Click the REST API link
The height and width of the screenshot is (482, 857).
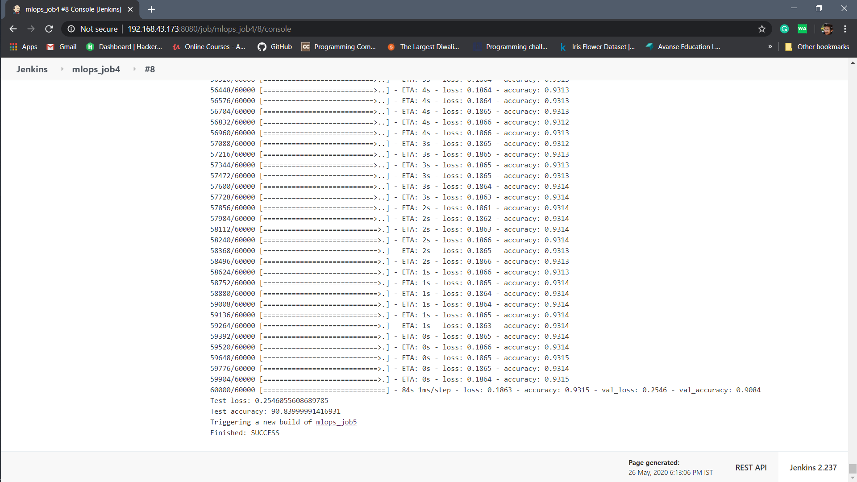pos(751,467)
